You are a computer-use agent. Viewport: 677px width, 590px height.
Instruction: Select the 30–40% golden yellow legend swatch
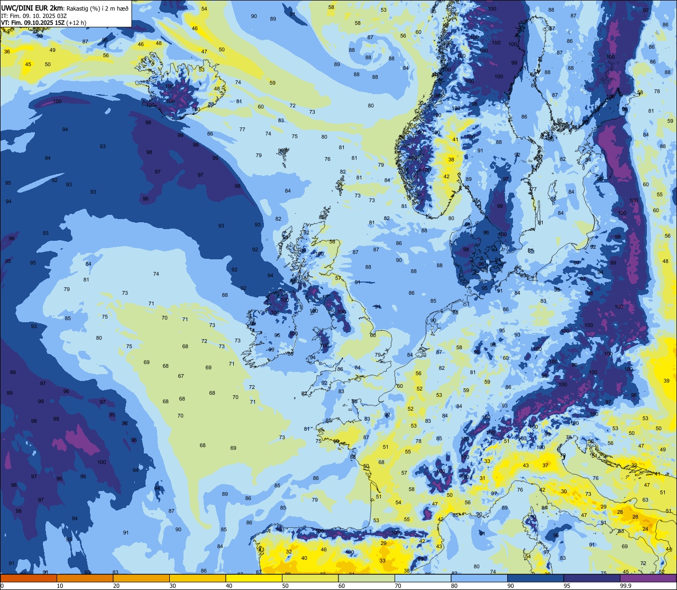(197, 578)
